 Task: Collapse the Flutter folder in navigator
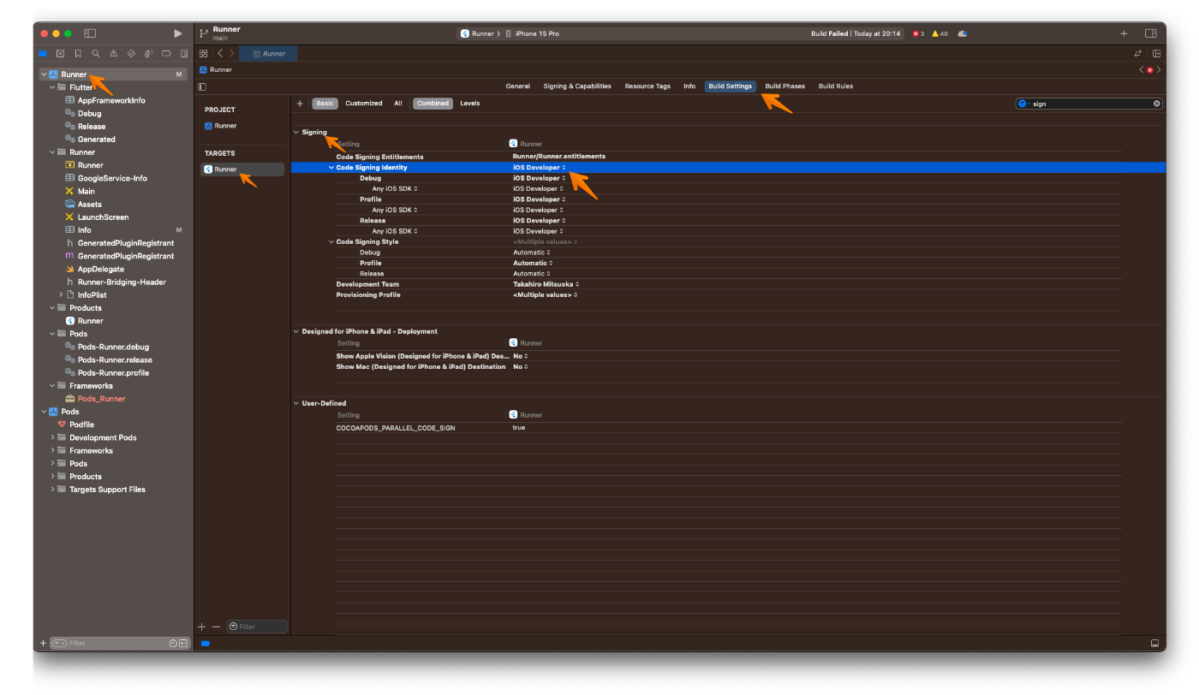[52, 87]
